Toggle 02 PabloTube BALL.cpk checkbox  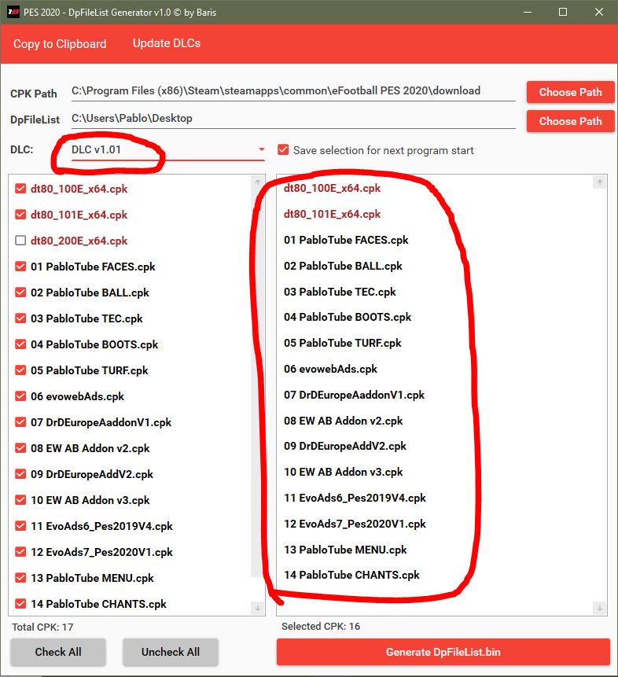tap(20, 293)
